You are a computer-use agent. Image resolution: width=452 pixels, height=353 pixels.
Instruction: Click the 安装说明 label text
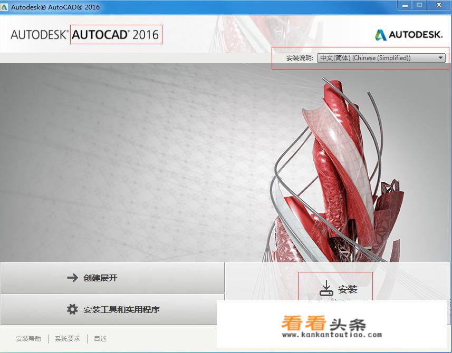click(300, 58)
